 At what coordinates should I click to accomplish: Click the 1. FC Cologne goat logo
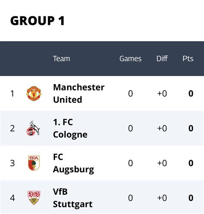(x=33, y=128)
